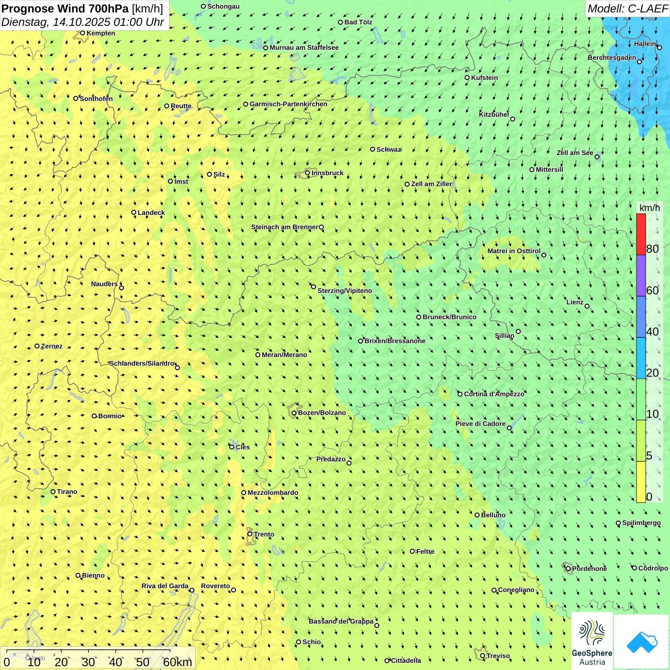Click the Zell am See label
The height and width of the screenshot is (670, 670).
point(575,153)
